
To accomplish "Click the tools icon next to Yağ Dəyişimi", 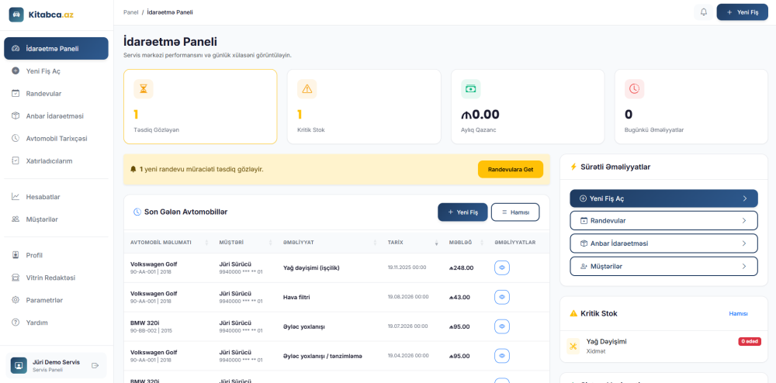I will (x=573, y=346).
